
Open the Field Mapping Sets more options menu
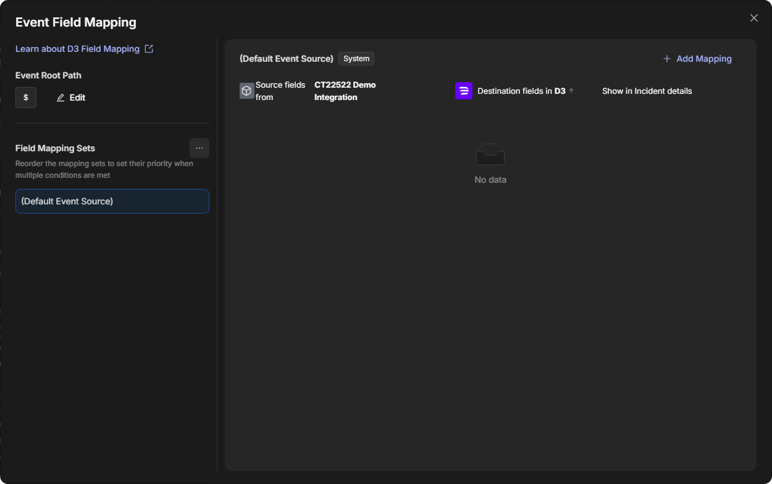pyautogui.click(x=199, y=148)
